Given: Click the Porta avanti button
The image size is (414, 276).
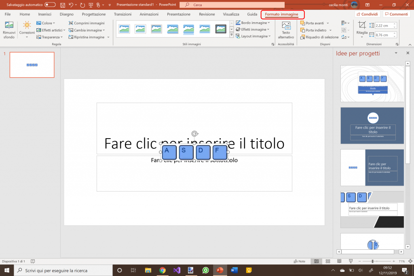Looking at the screenshot, I should pos(312,23).
